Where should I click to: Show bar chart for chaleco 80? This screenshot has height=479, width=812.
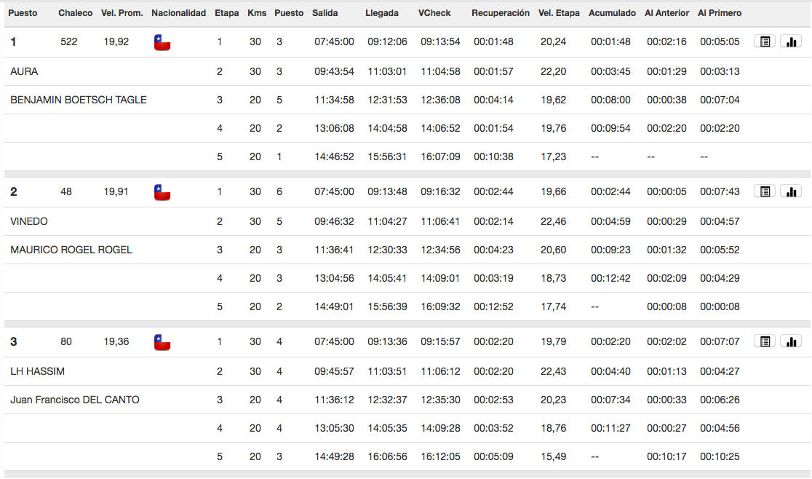tap(792, 341)
